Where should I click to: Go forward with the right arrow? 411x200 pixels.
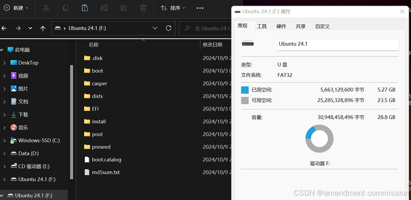coord(18,29)
